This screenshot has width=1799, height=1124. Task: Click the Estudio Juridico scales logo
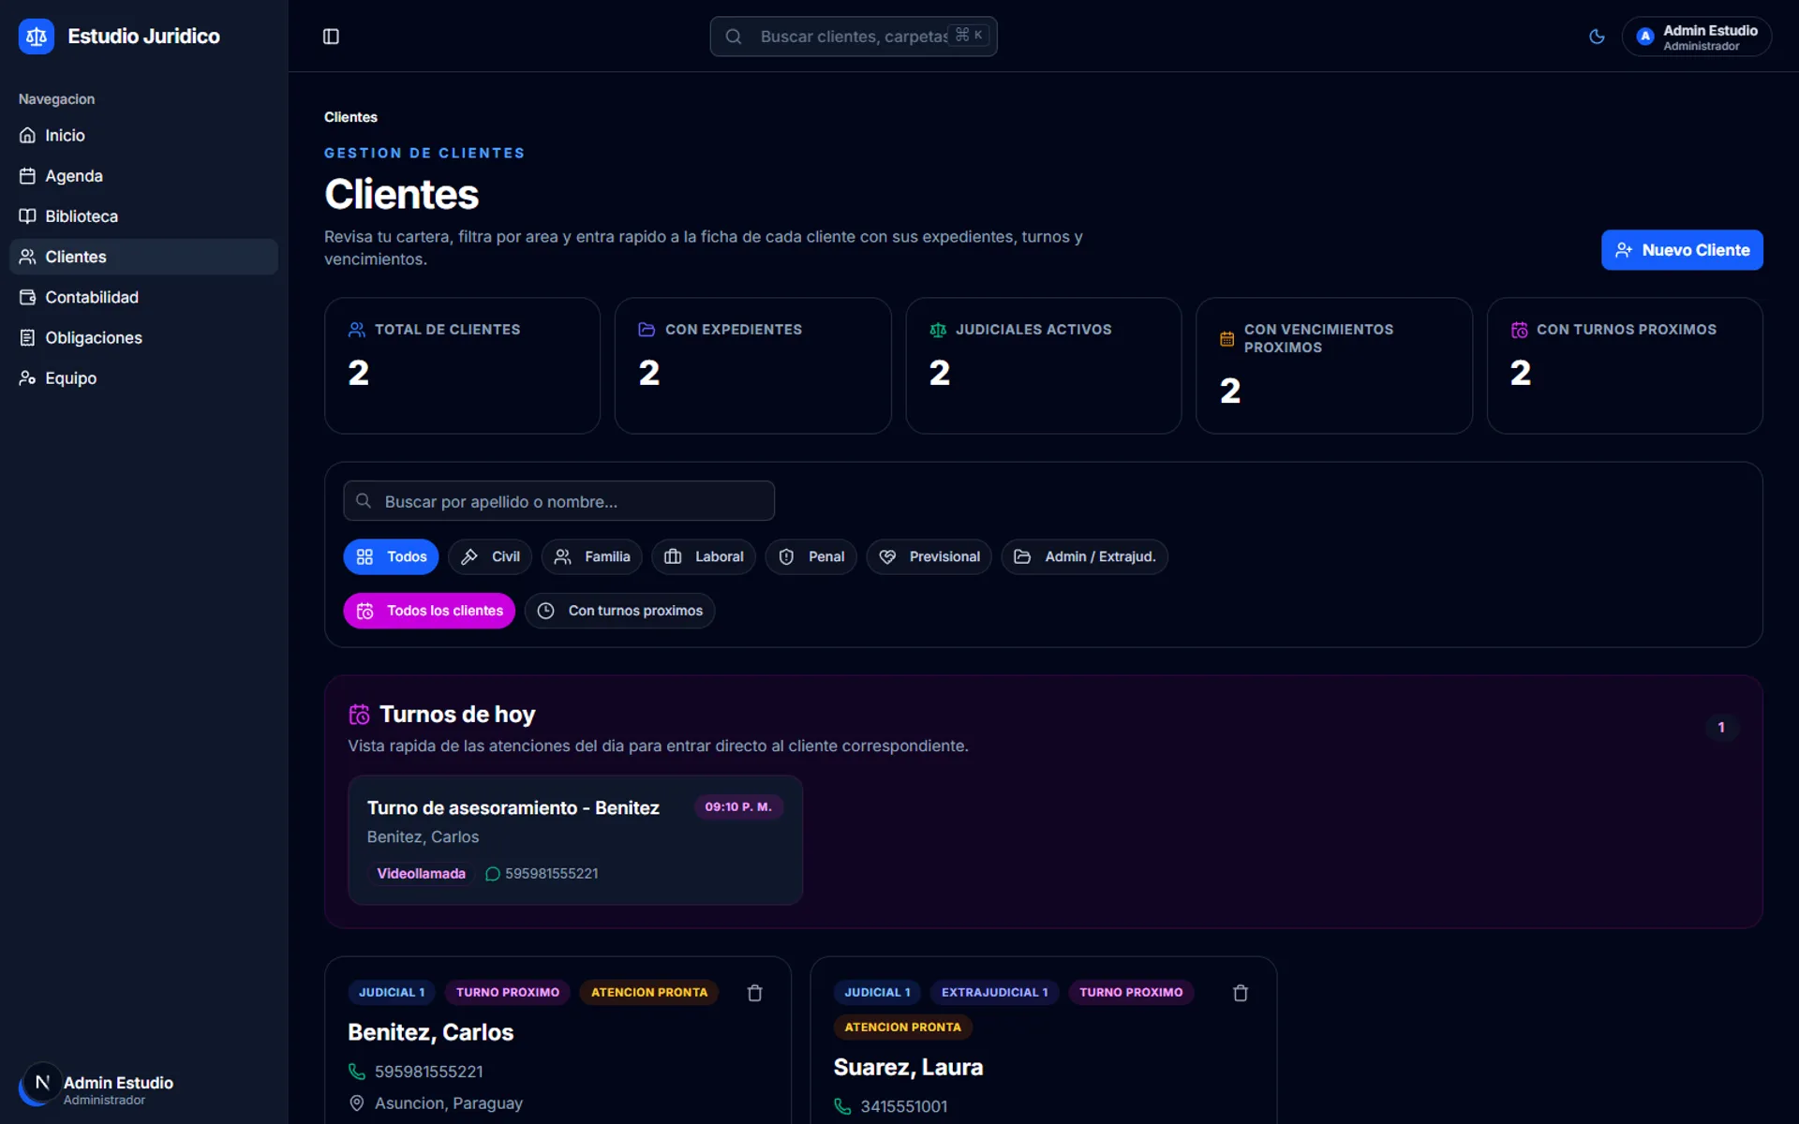(x=37, y=37)
